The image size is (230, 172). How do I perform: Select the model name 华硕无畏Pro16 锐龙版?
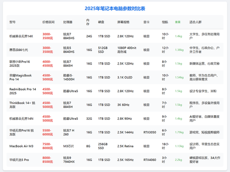[x=21, y=132]
